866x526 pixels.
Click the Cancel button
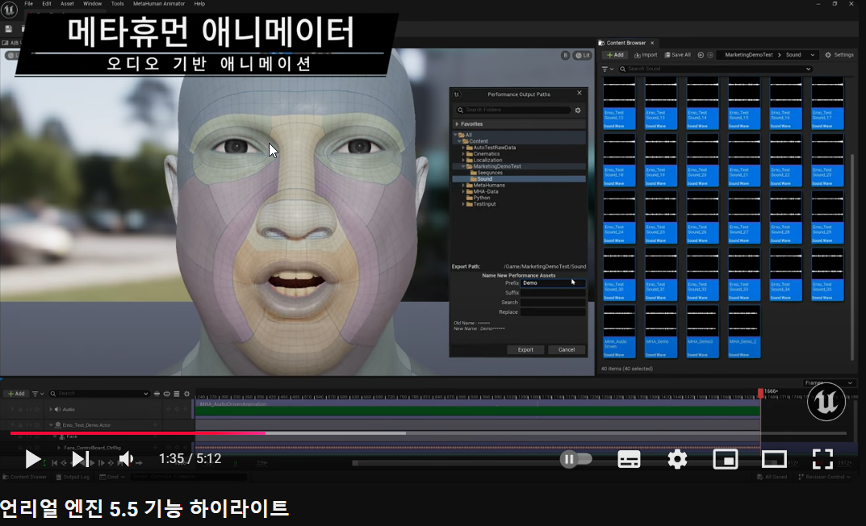(x=566, y=349)
